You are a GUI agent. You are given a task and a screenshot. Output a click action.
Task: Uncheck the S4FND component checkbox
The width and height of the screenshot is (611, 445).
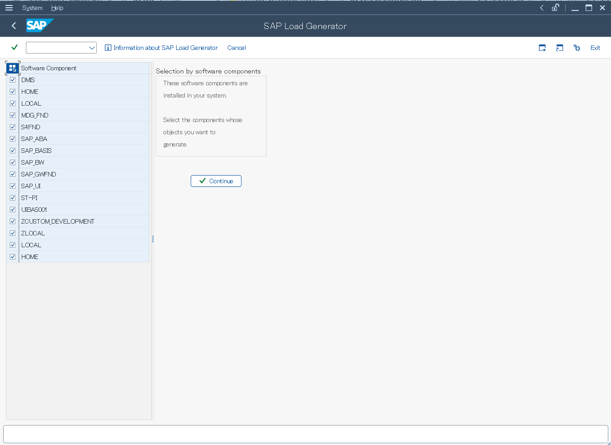pyautogui.click(x=13, y=127)
